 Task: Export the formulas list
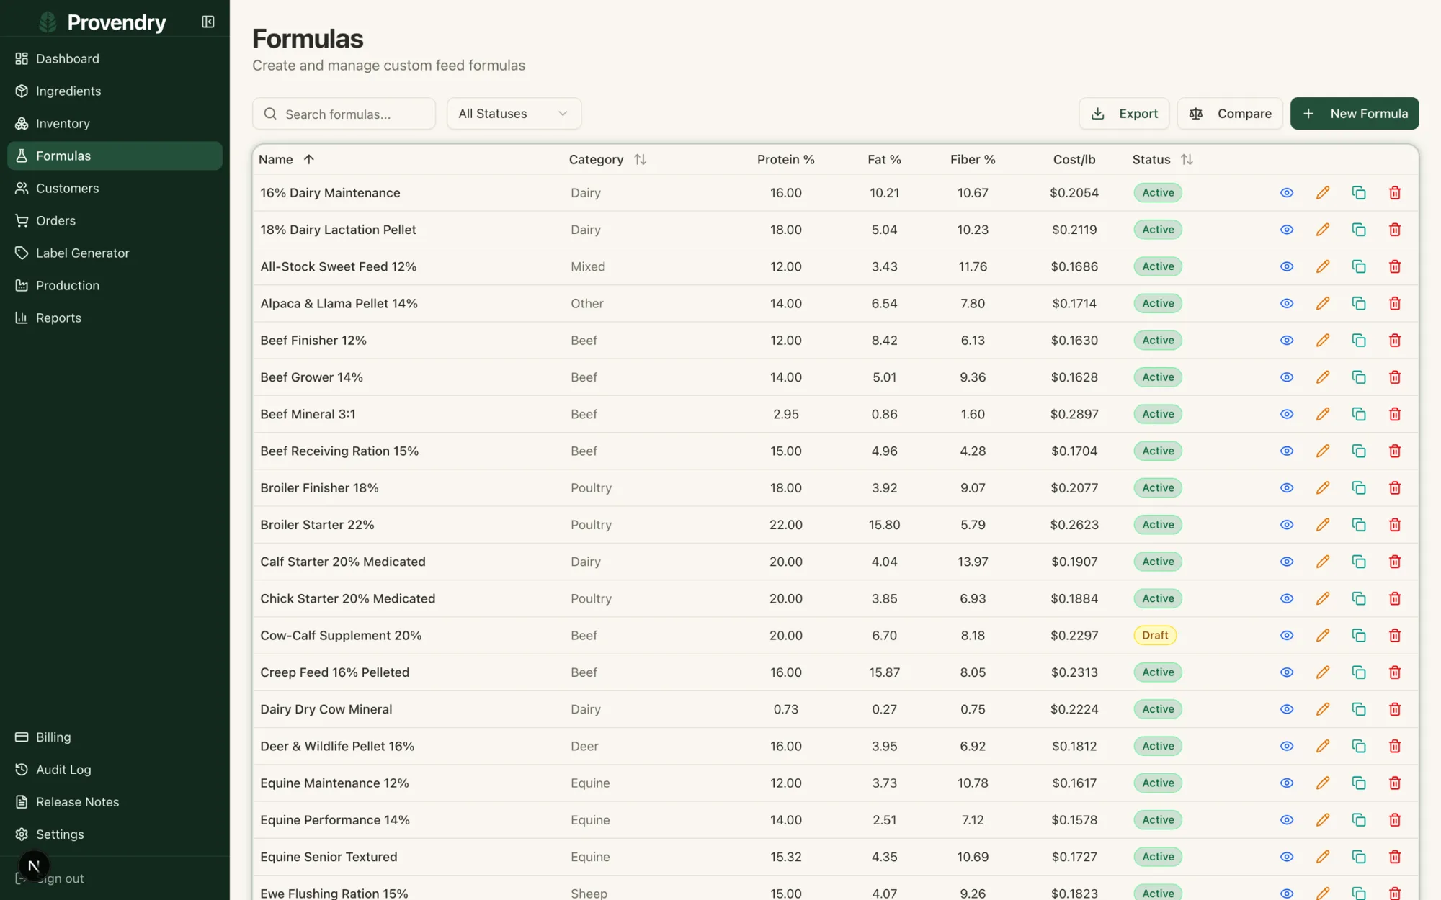(1124, 114)
